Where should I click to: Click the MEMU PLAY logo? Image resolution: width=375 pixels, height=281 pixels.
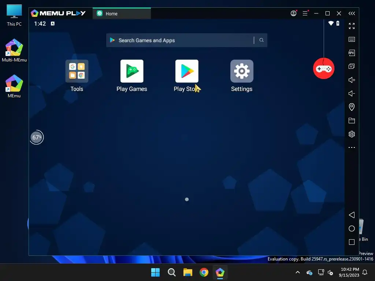[x=58, y=13]
